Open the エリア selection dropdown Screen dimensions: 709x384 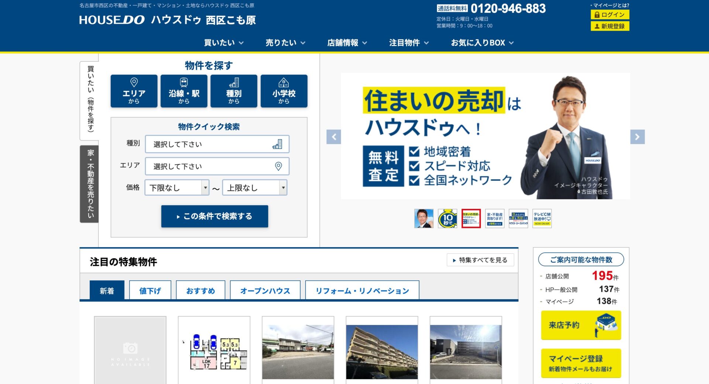coord(218,166)
